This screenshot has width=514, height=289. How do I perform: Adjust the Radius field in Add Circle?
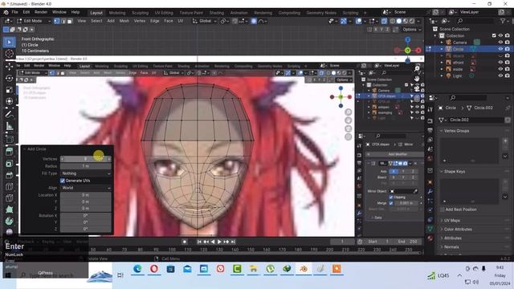pos(86,166)
